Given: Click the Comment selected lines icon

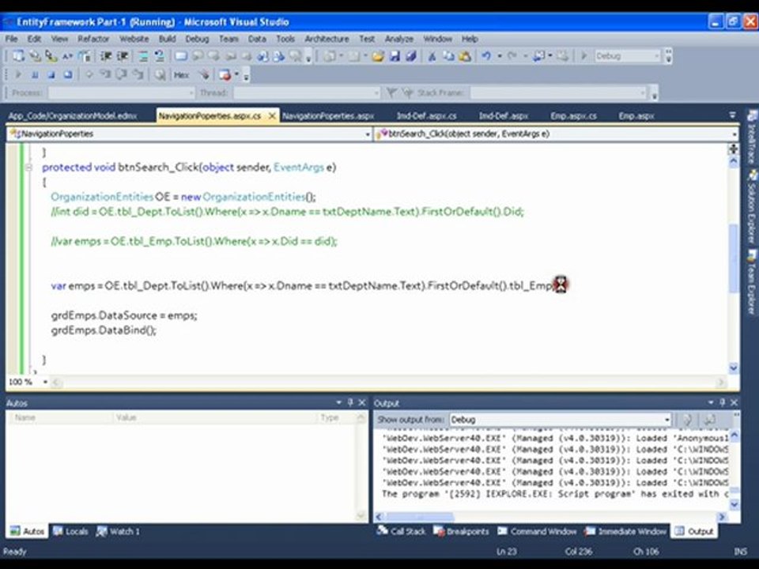Looking at the screenshot, I should pyautogui.click(x=143, y=56).
